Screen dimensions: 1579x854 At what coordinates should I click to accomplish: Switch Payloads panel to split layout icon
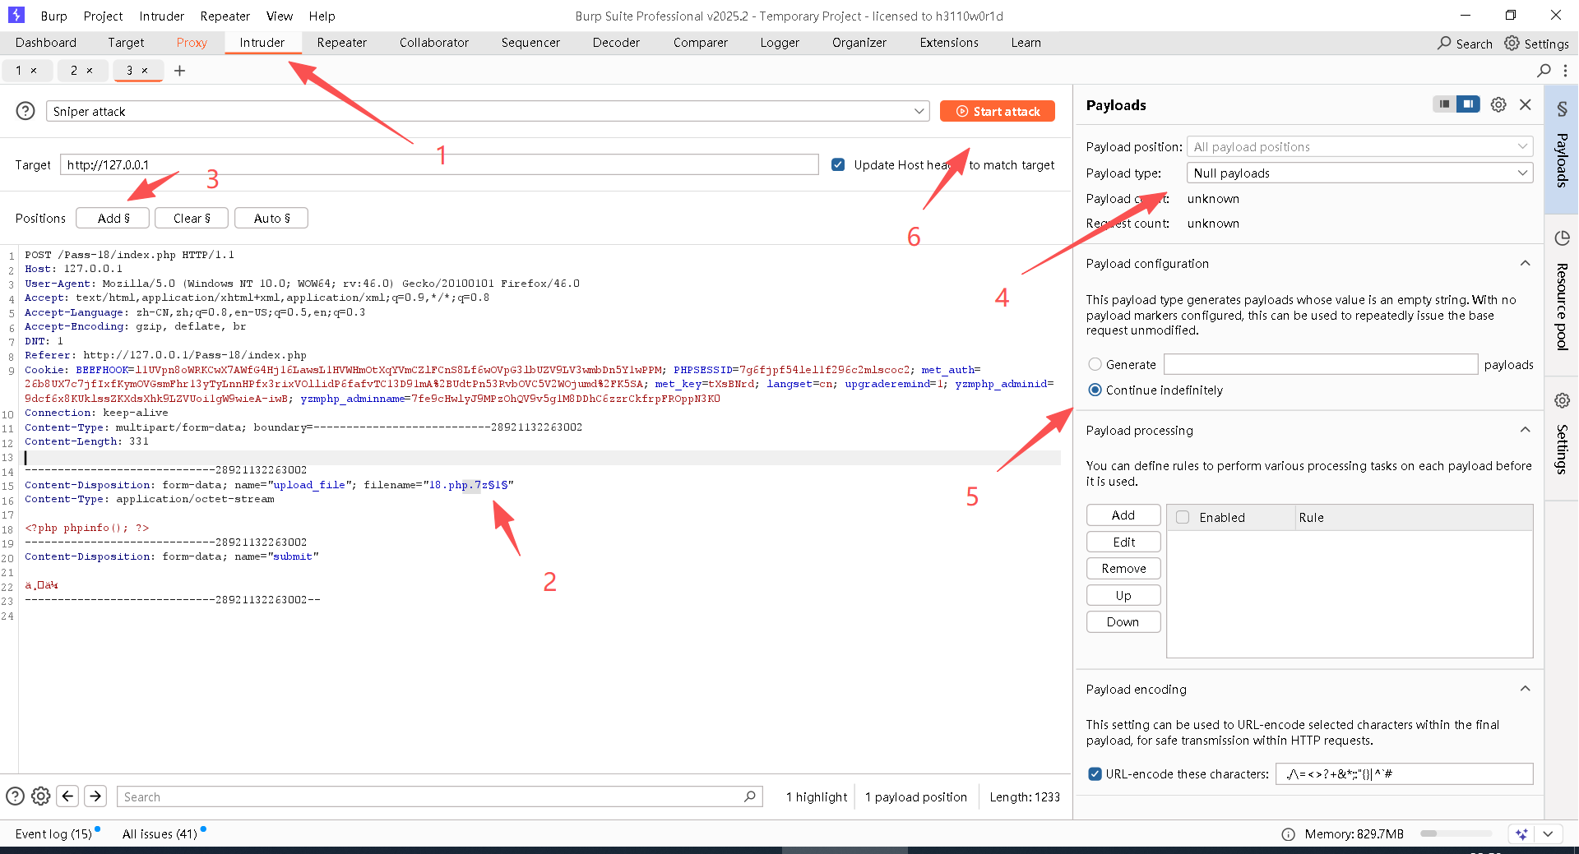[1468, 104]
